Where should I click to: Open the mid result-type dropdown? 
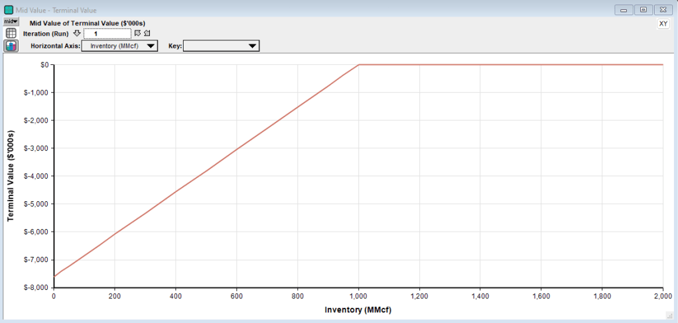pos(11,22)
